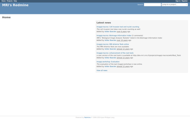This screenshot has height=119, width=190.
Task: Open the Projects menu item
Action: point(9,1)
